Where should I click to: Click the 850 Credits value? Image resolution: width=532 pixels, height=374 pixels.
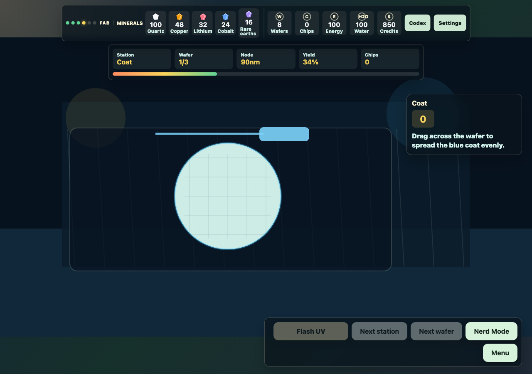pos(389,25)
